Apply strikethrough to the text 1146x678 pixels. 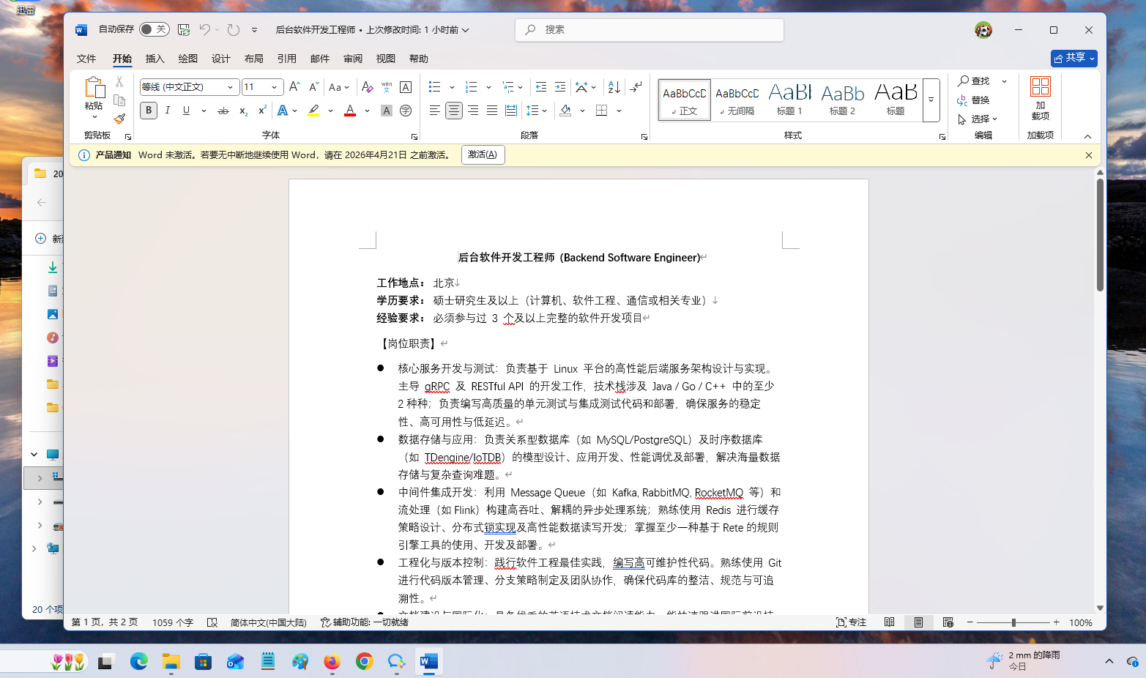coord(223,111)
